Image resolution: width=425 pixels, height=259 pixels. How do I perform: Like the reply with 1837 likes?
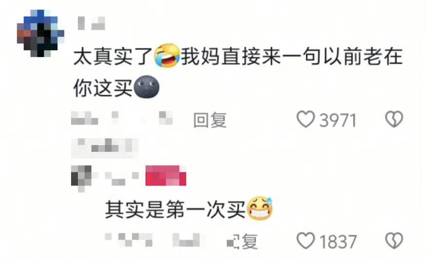coord(305,240)
